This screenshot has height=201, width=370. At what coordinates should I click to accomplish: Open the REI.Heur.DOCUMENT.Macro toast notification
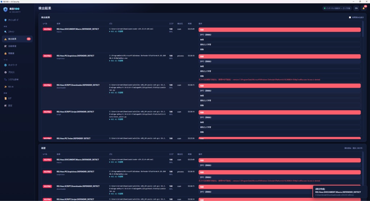(340, 192)
